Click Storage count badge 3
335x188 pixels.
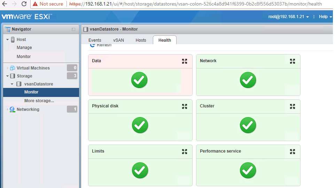click(72, 76)
